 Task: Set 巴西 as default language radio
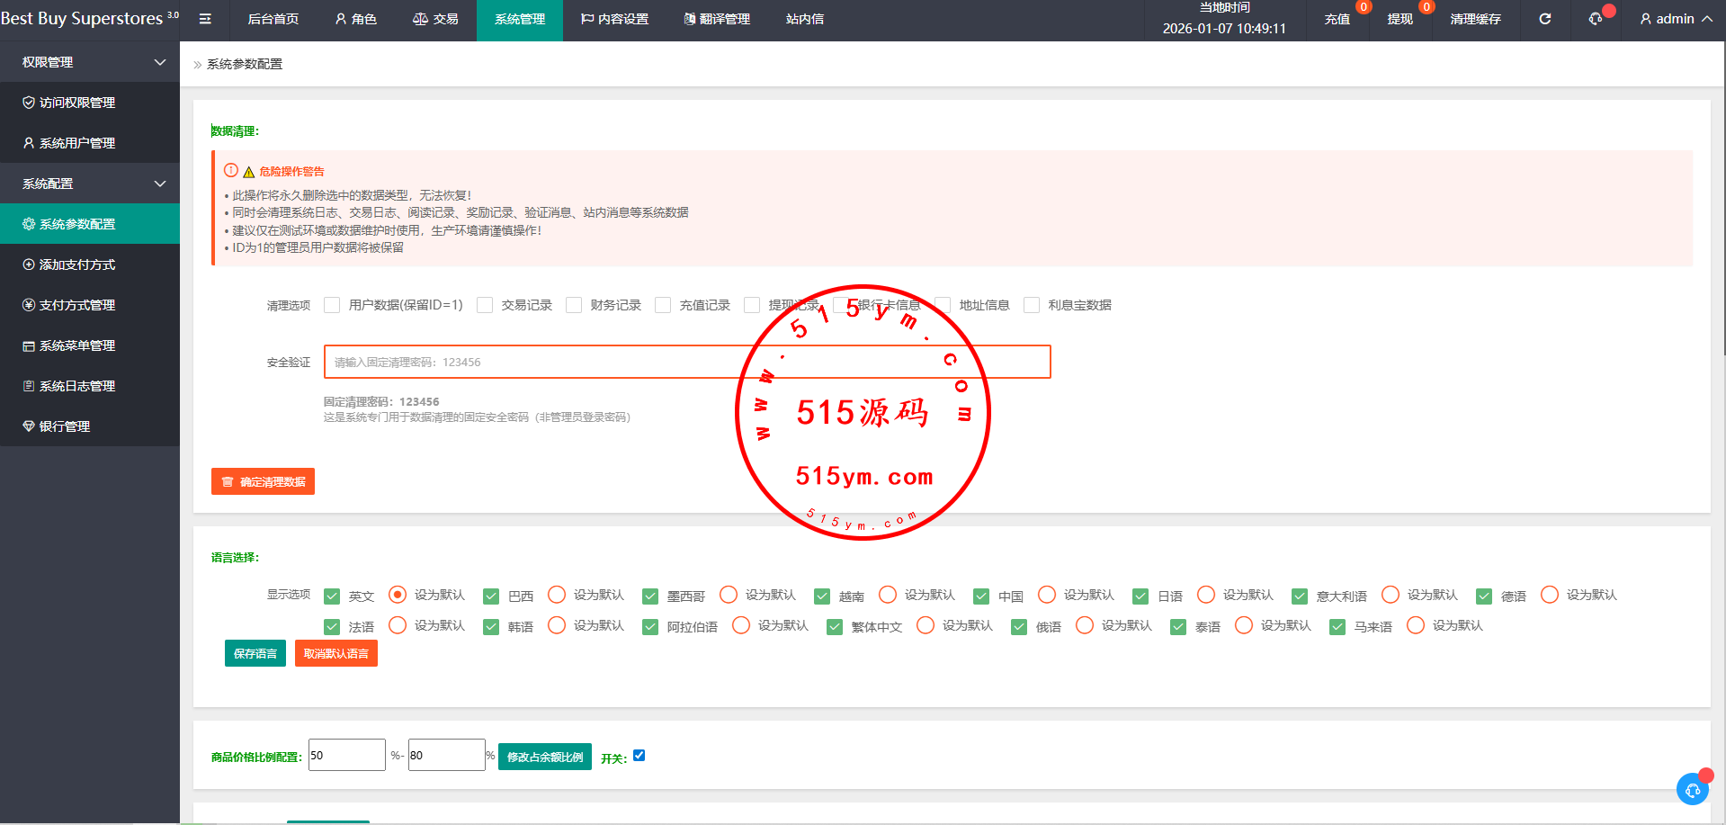tap(557, 595)
